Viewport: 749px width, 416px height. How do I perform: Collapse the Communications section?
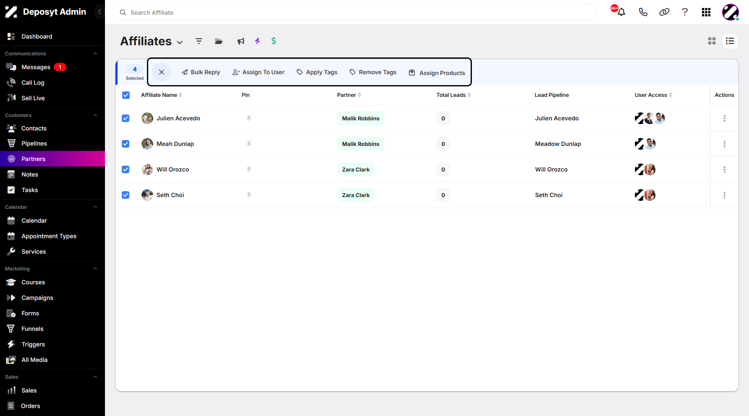point(95,54)
